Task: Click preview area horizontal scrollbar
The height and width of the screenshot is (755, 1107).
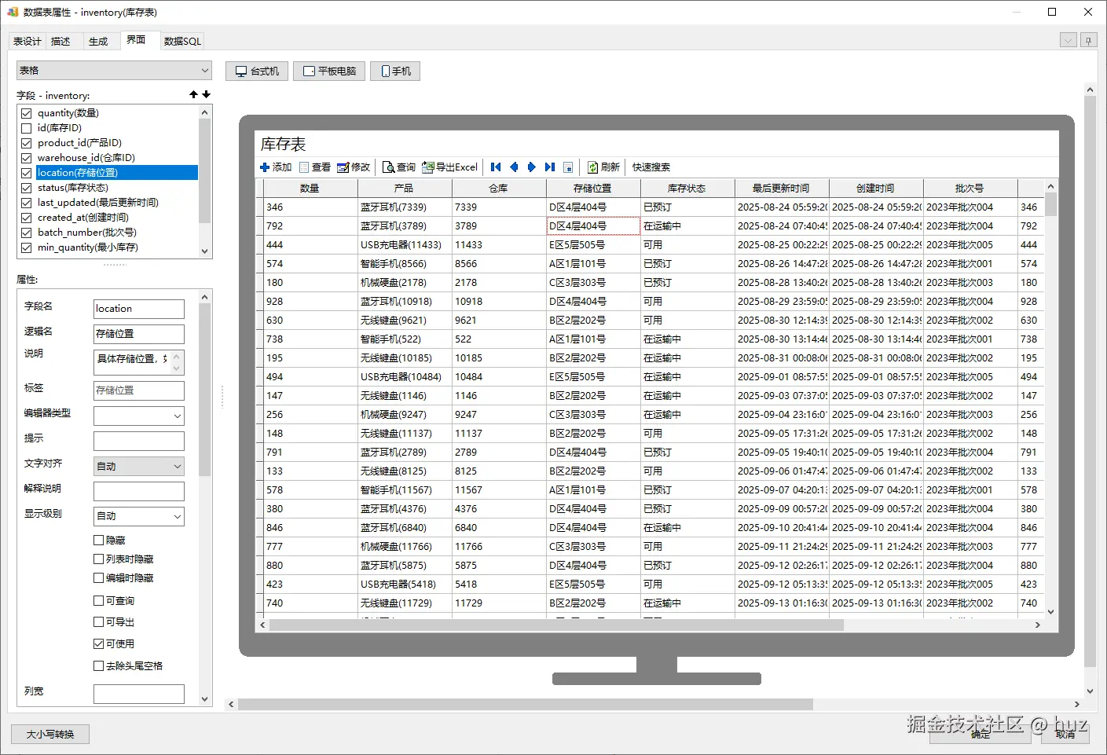Action: pyautogui.click(x=525, y=705)
